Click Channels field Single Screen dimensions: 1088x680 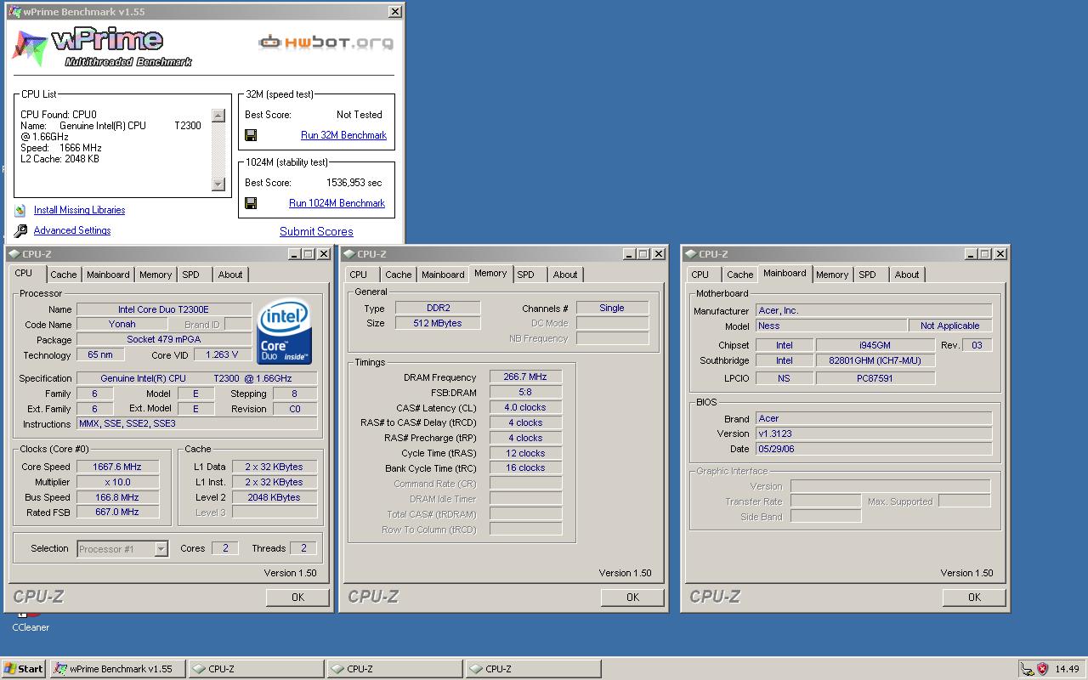pyautogui.click(x=612, y=308)
